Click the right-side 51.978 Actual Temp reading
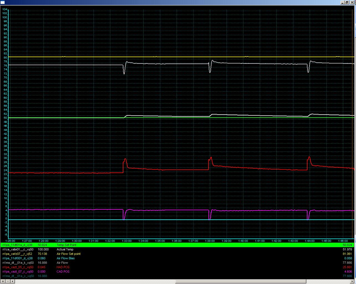This screenshot has height=284, width=356. pos(347,249)
